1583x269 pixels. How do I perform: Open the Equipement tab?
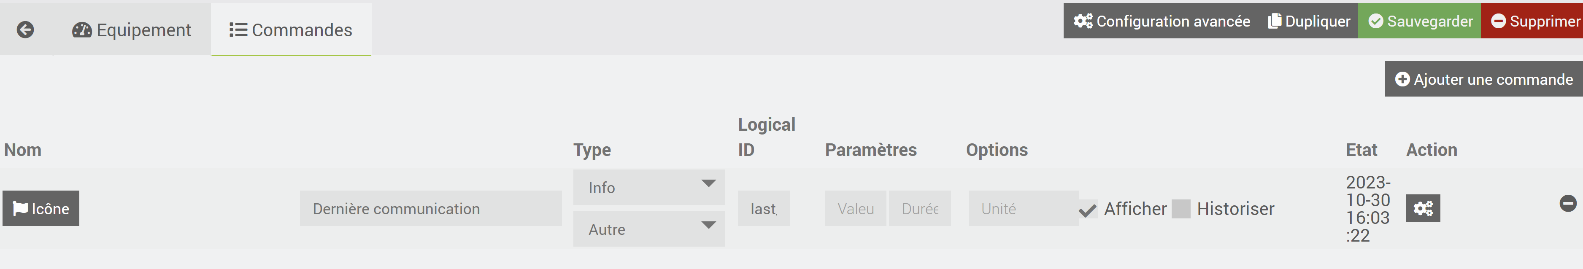click(x=132, y=30)
